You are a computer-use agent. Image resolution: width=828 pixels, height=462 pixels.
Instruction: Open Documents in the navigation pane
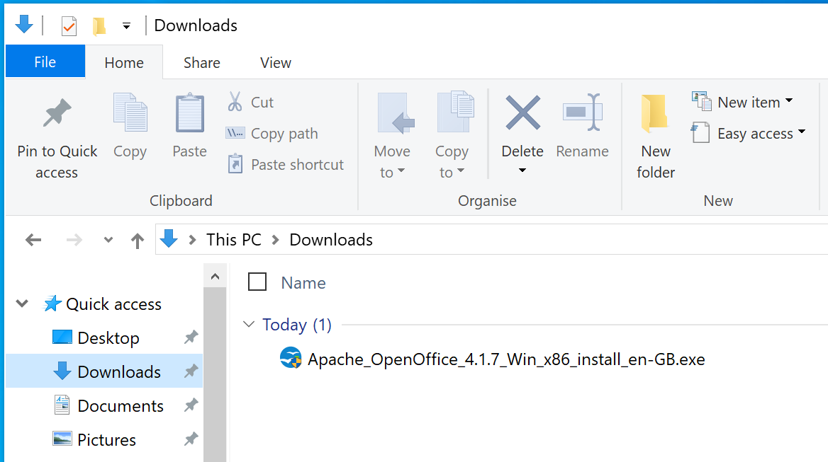[121, 406]
